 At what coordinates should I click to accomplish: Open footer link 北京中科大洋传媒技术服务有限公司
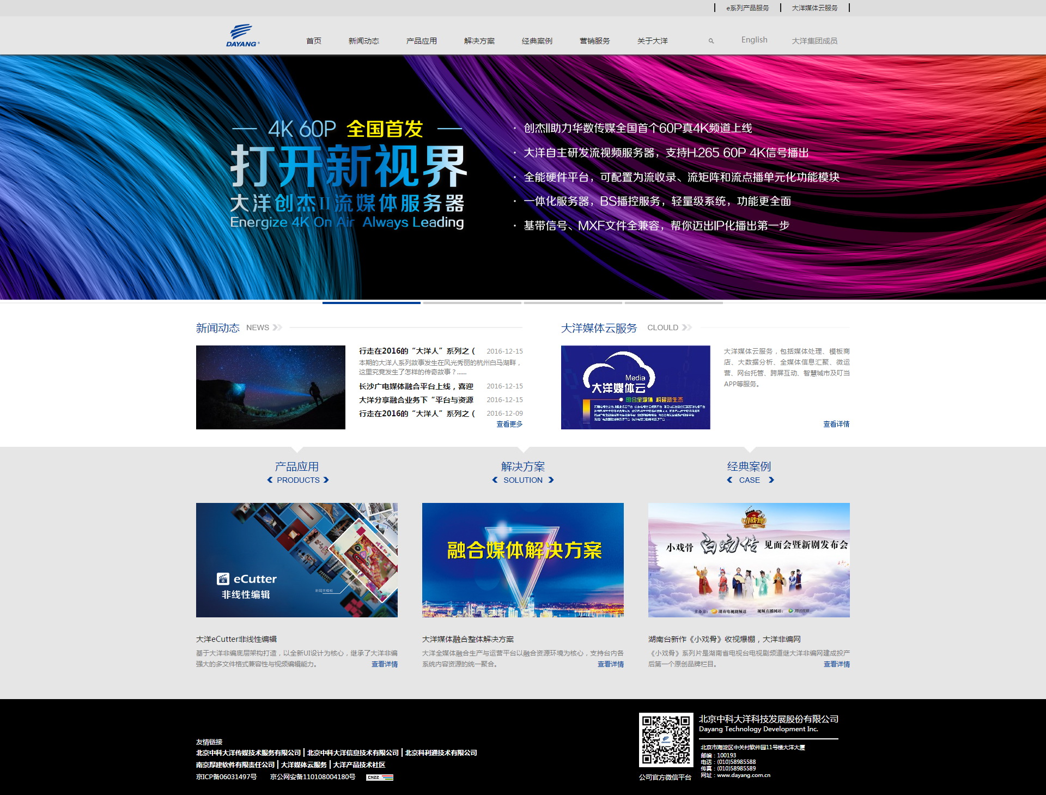248,753
